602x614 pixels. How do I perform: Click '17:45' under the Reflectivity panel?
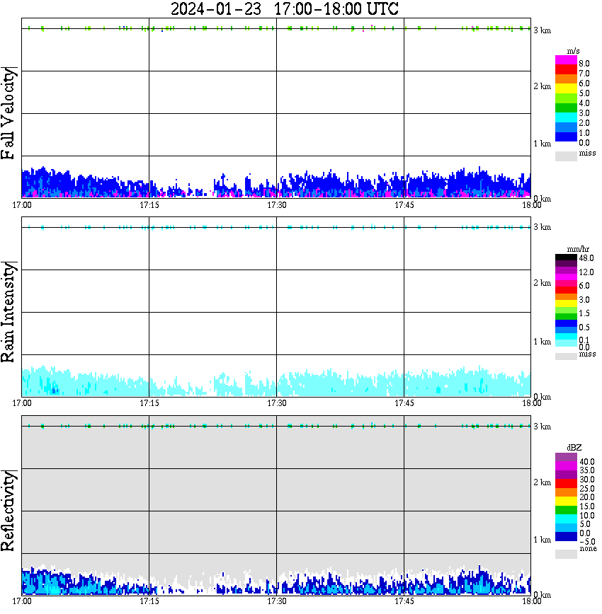point(404,601)
